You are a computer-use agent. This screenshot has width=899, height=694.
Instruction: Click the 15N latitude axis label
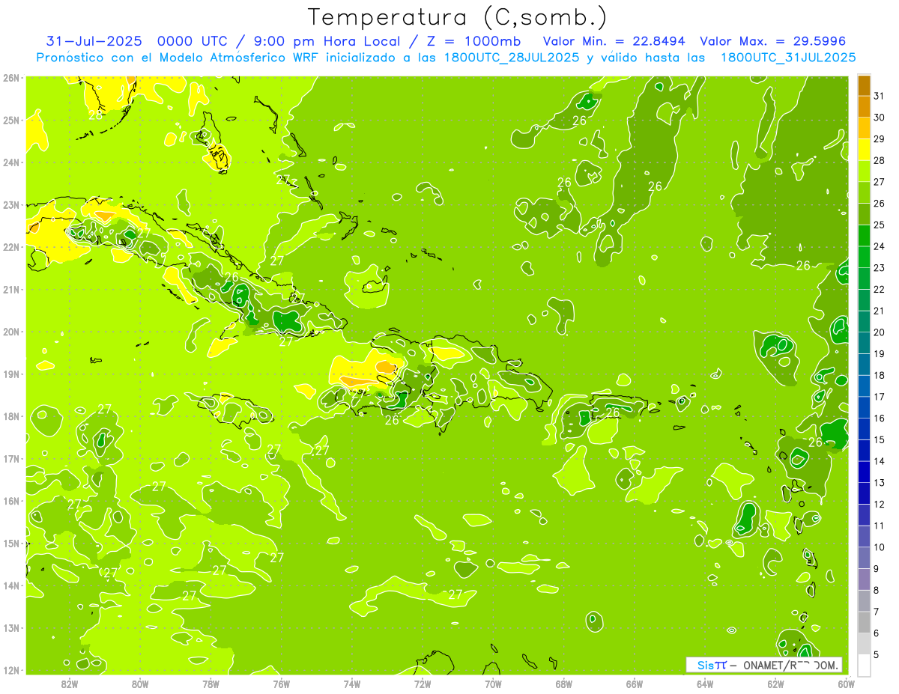tap(11, 543)
